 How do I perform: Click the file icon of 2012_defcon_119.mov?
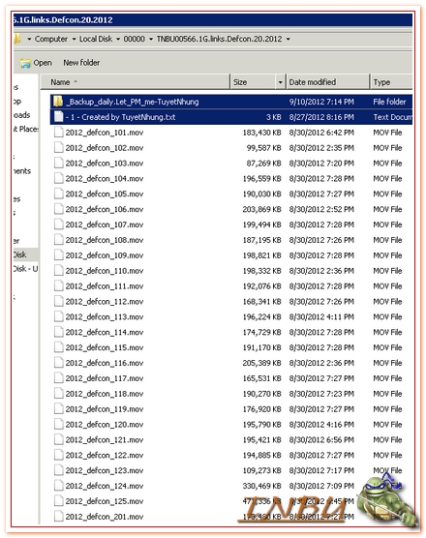pos(59,409)
